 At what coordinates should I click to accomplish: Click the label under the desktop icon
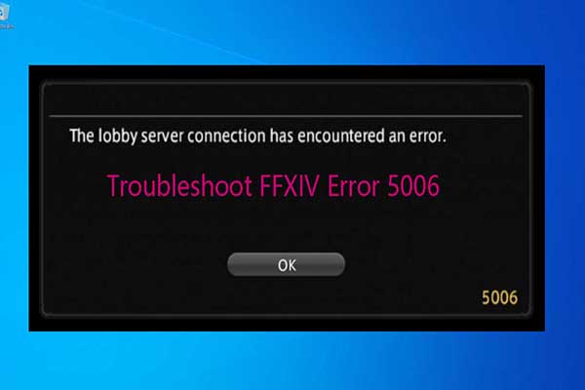tap(6, 26)
